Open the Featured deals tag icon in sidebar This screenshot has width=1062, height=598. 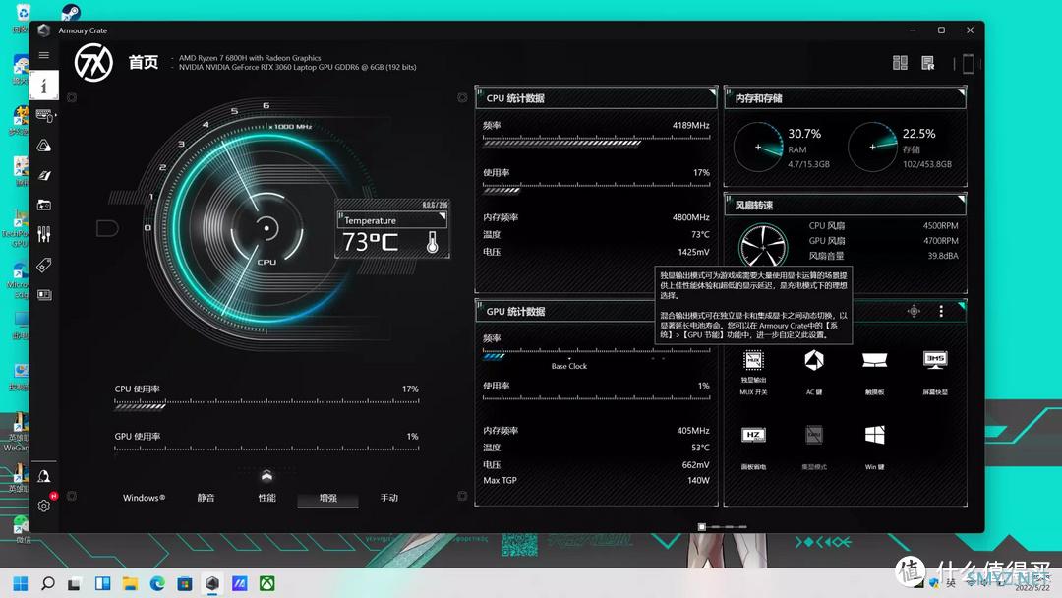coord(44,265)
